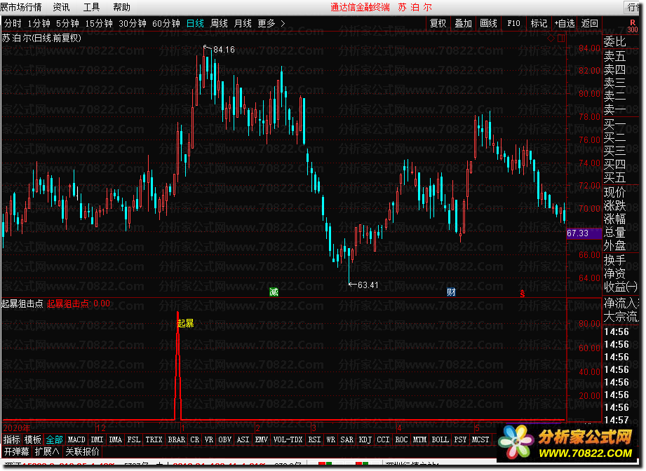Click the split-square icon beside the diamond icon
The width and height of the screenshot is (646, 471).
[x=561, y=39]
